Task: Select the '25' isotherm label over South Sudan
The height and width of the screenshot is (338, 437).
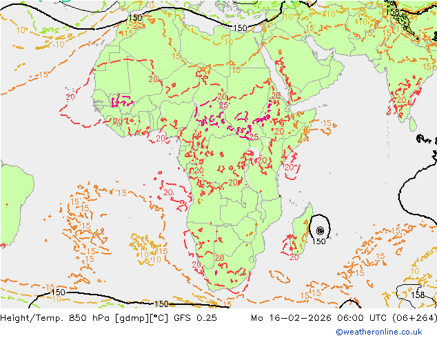Action: coord(254,137)
